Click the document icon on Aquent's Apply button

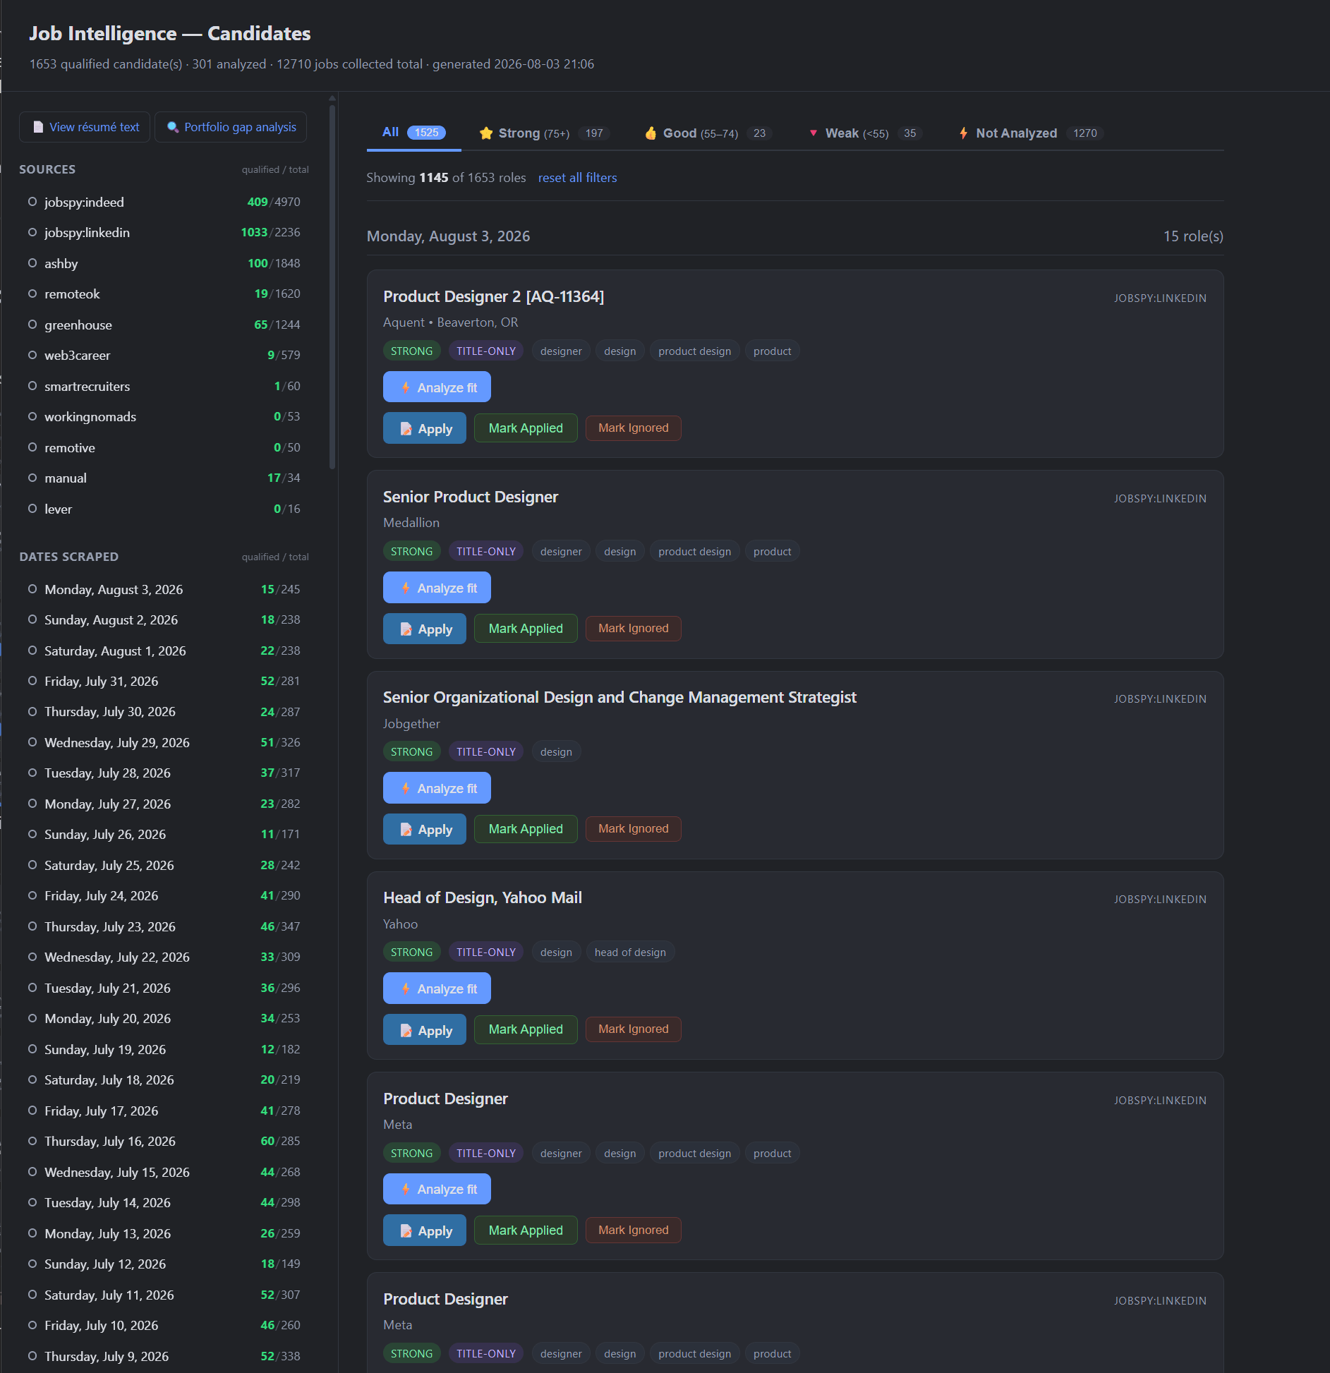pos(406,429)
